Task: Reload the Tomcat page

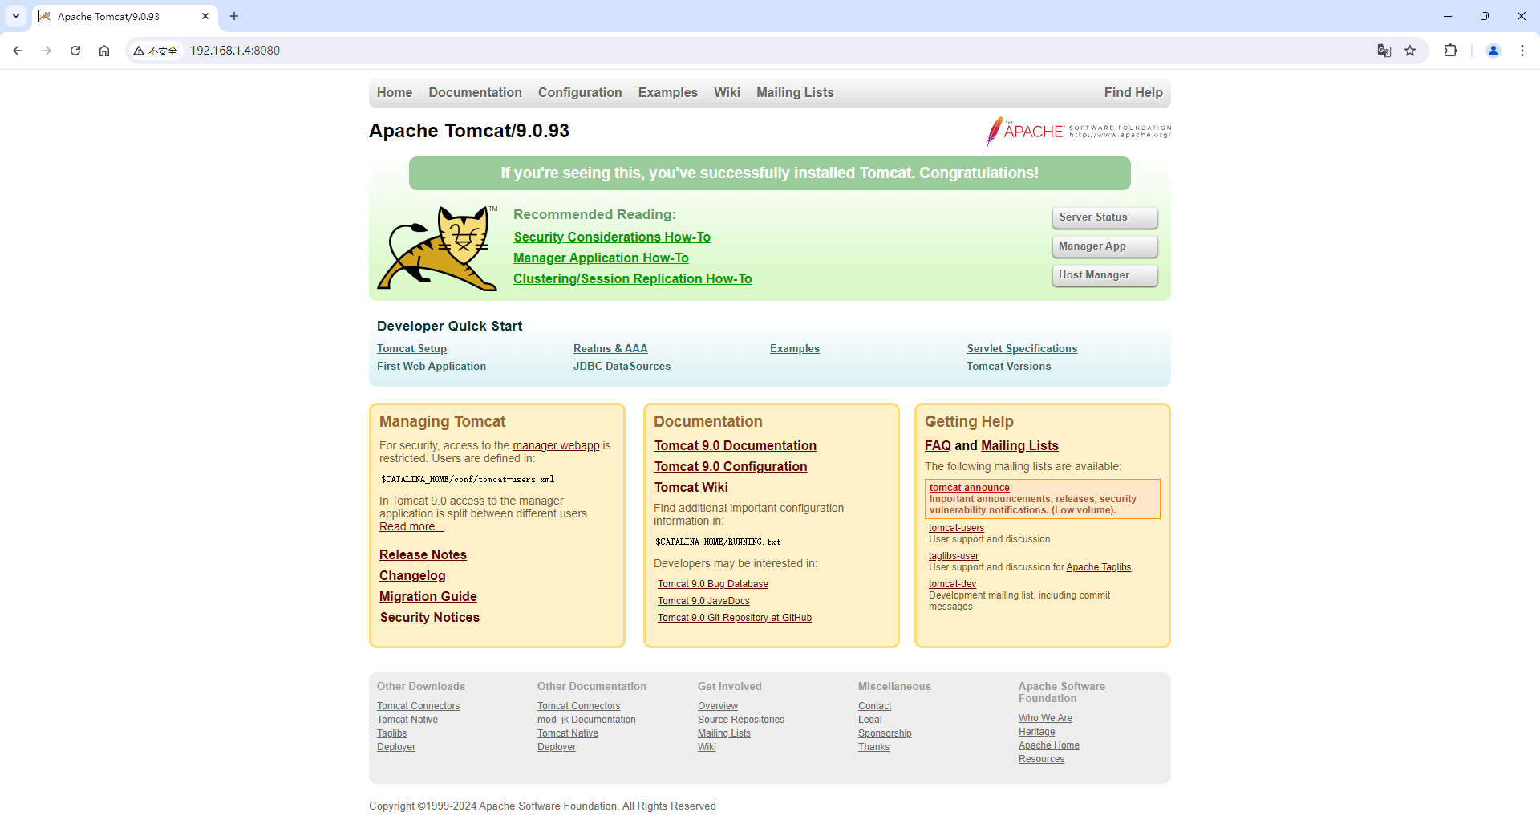Action: (x=75, y=51)
